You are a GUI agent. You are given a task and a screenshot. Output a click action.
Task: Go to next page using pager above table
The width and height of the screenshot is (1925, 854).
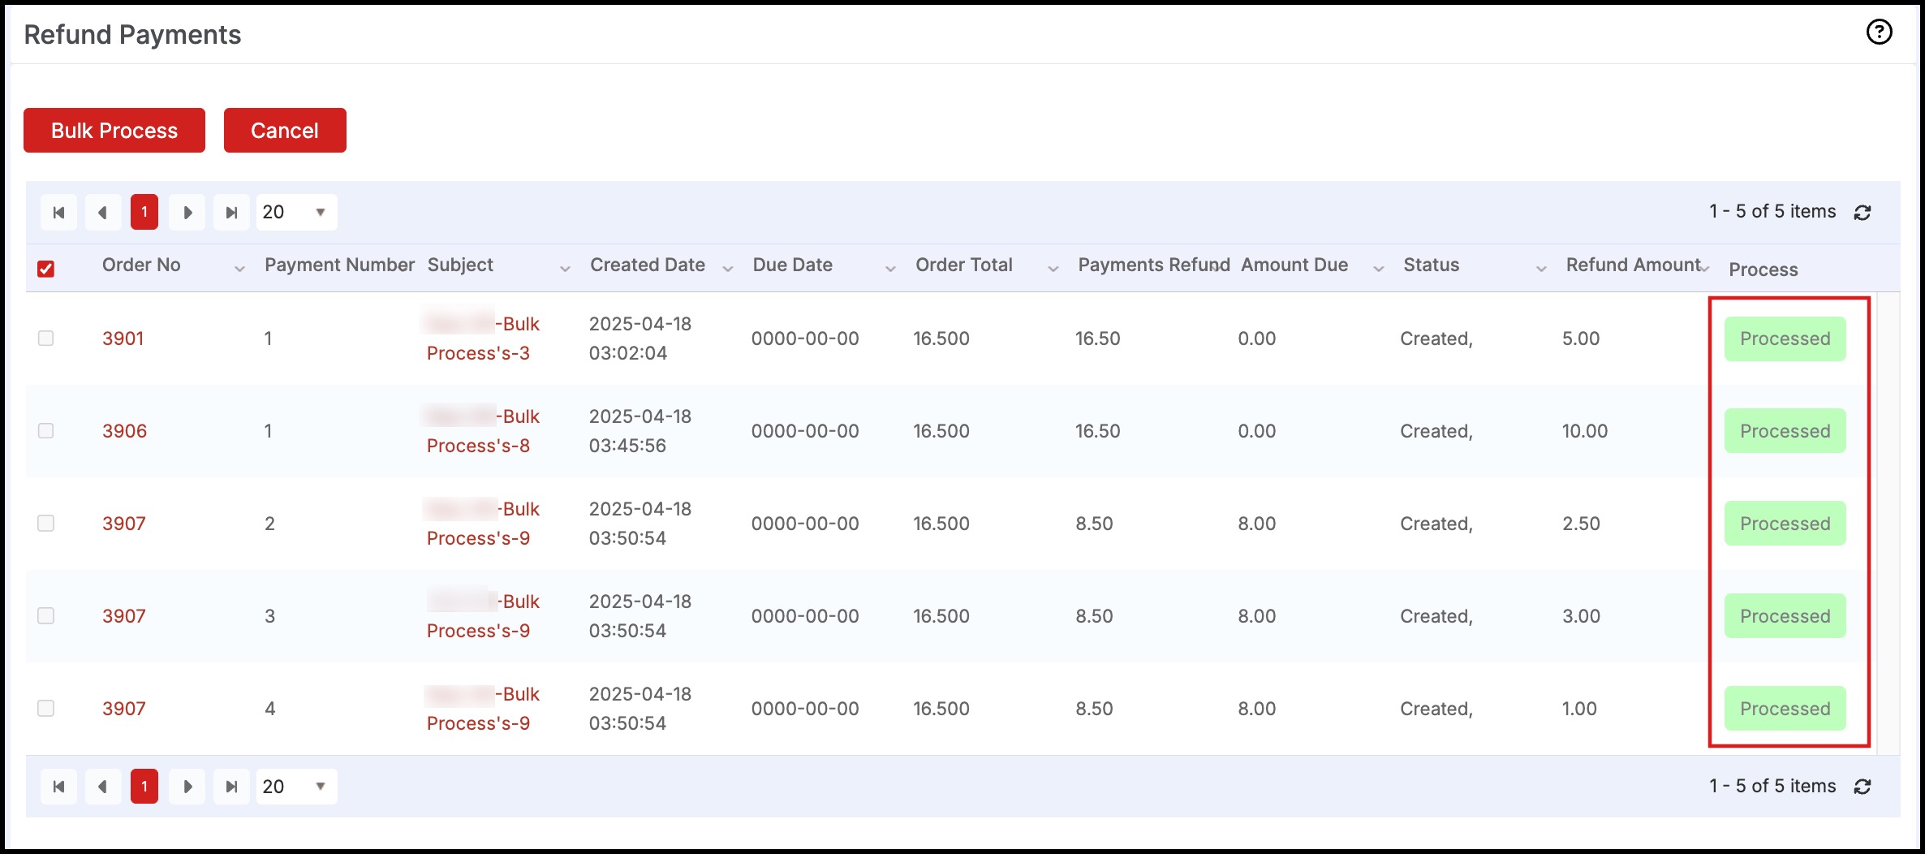pyautogui.click(x=187, y=213)
